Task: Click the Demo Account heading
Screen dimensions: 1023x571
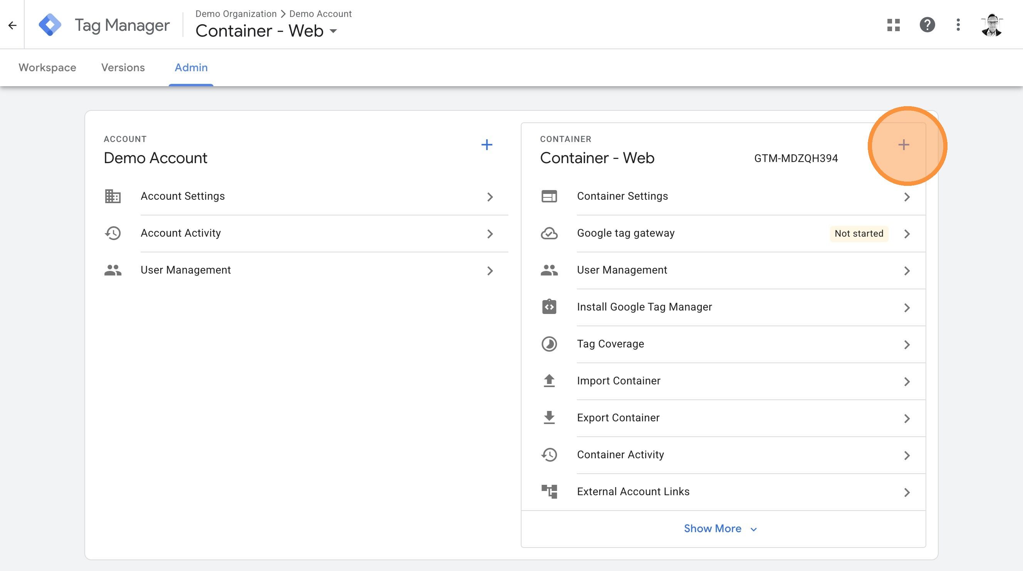Action: (155, 158)
